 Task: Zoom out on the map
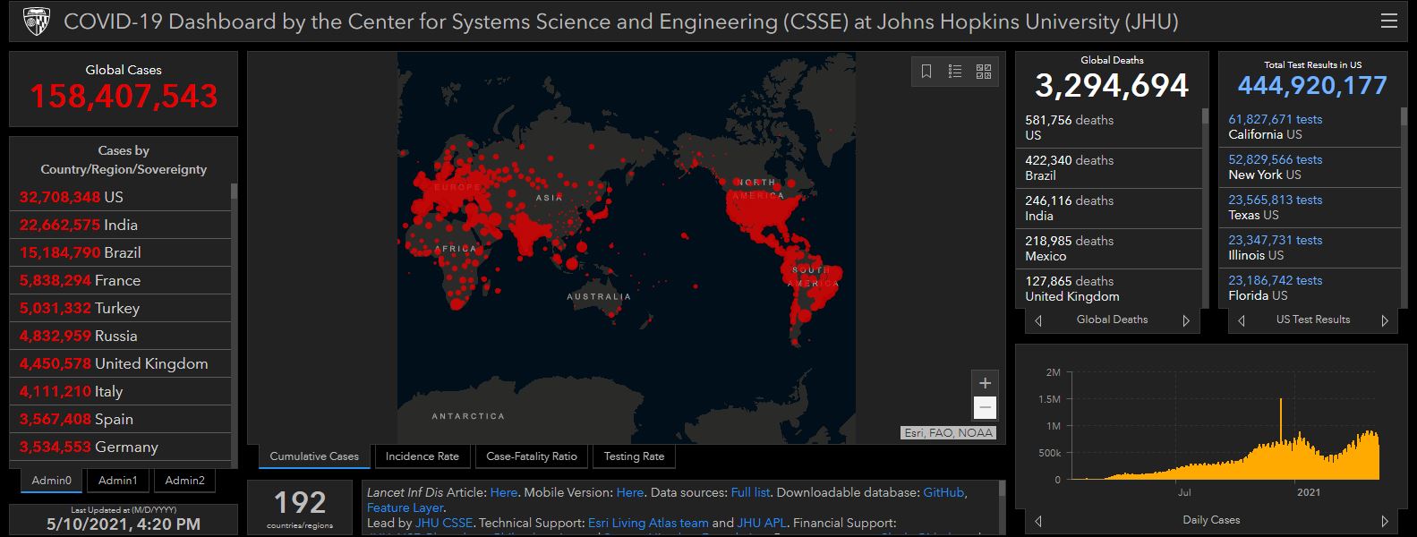click(985, 408)
